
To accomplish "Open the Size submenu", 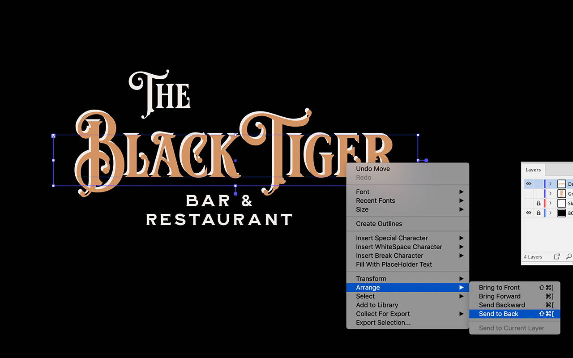I will tap(407, 209).
